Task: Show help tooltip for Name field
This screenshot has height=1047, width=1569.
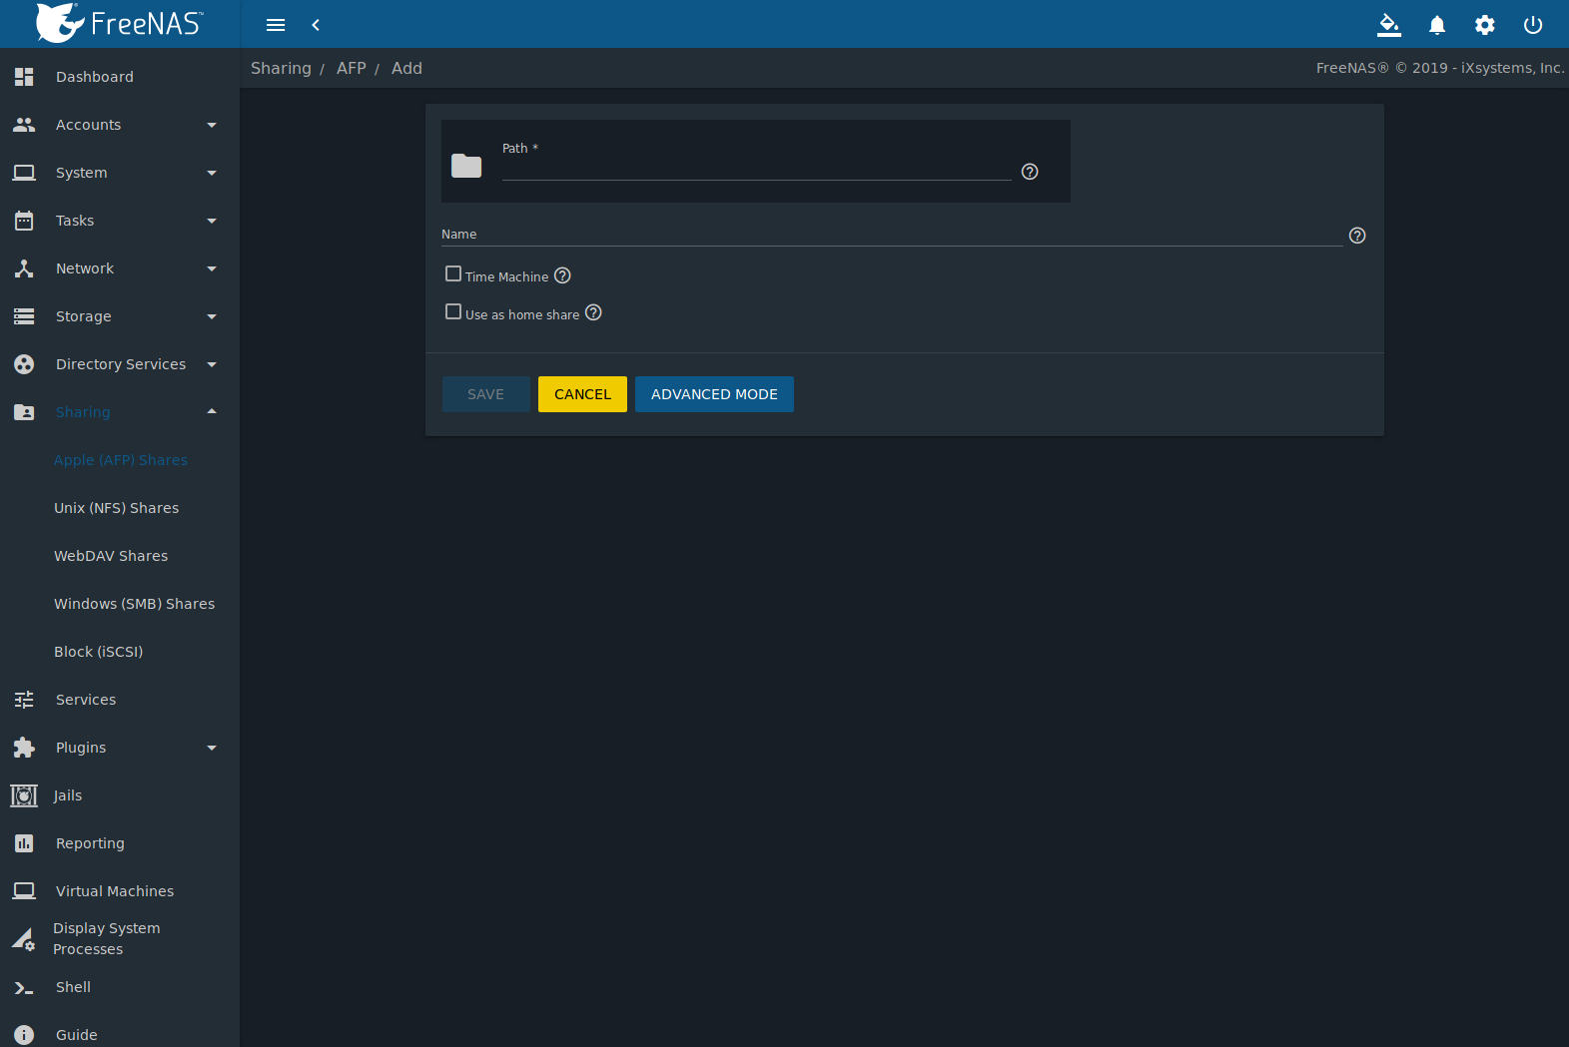Action: pyautogui.click(x=1357, y=236)
